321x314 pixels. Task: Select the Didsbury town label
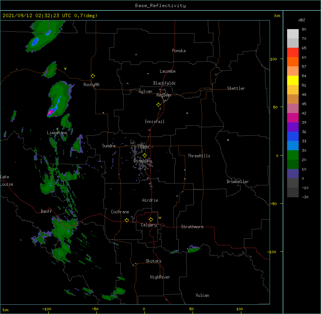[143, 161]
